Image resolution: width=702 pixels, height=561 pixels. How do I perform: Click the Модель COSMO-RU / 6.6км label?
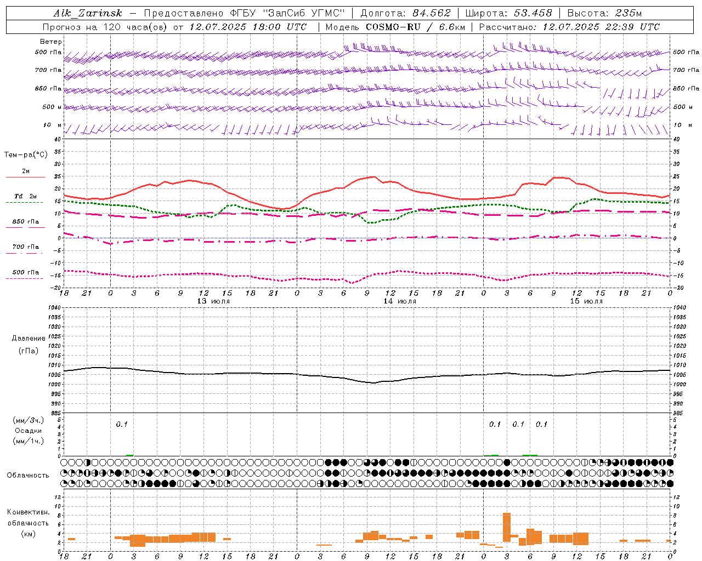tap(395, 27)
